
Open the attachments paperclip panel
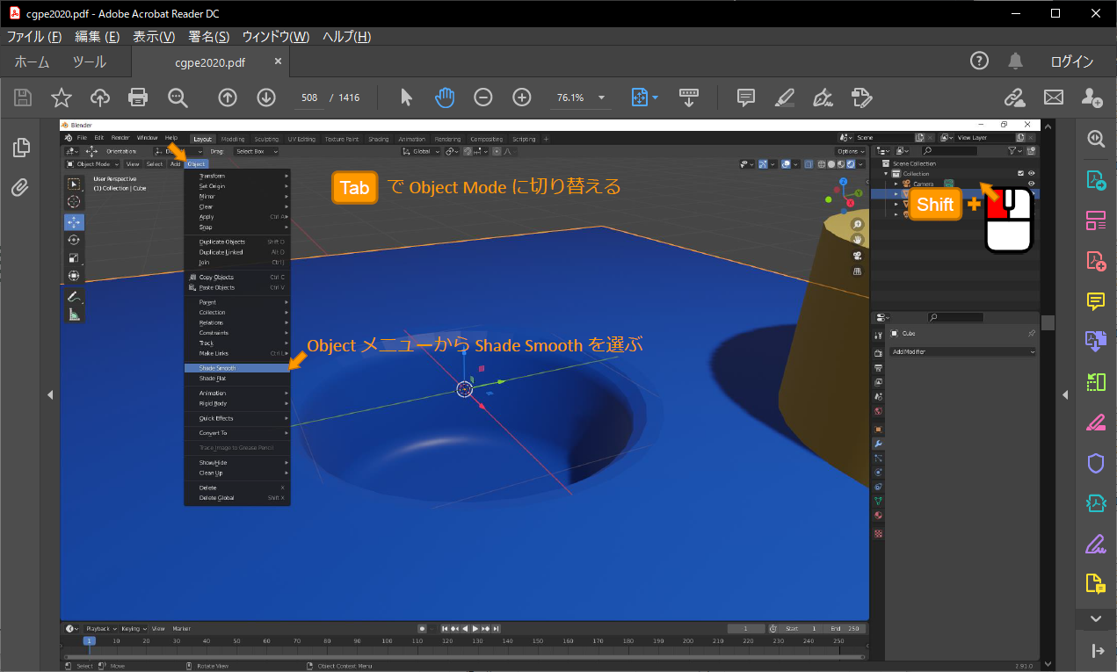[21, 187]
